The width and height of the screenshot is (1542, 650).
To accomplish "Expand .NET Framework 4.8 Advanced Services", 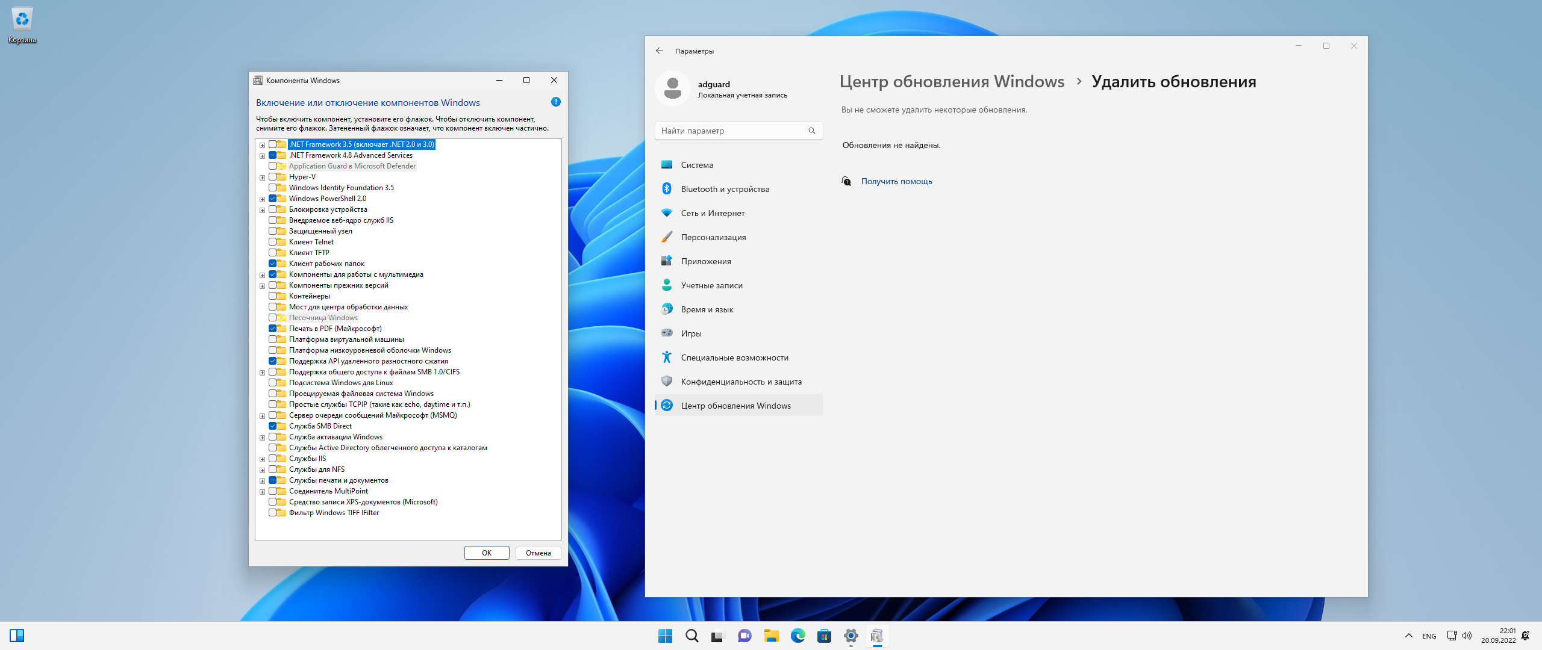I will click(x=262, y=156).
